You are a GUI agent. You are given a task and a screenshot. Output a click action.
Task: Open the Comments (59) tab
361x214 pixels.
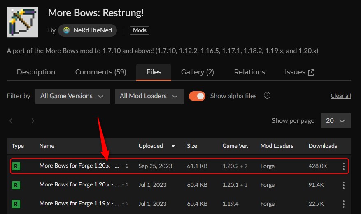(100, 72)
